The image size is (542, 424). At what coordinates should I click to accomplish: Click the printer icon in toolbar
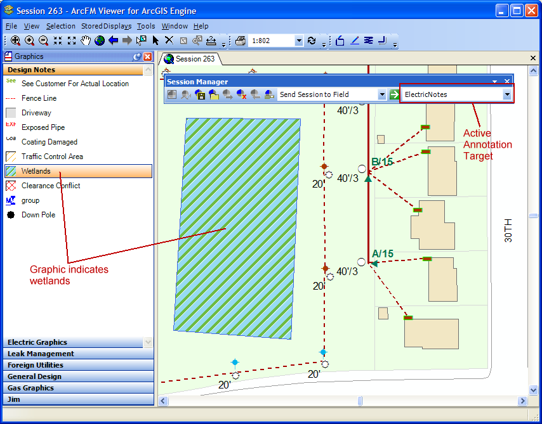240,41
